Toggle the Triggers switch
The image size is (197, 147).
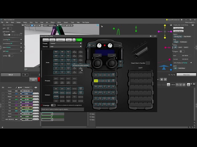click(182, 51)
